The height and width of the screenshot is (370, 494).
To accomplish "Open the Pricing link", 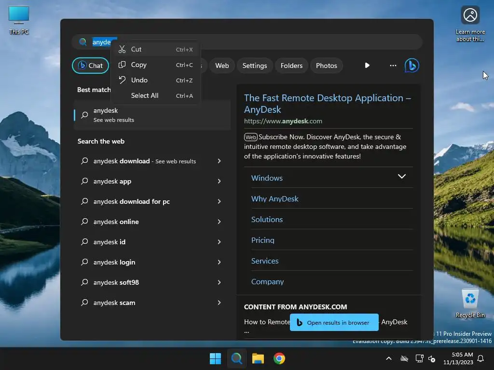I will 263,240.
